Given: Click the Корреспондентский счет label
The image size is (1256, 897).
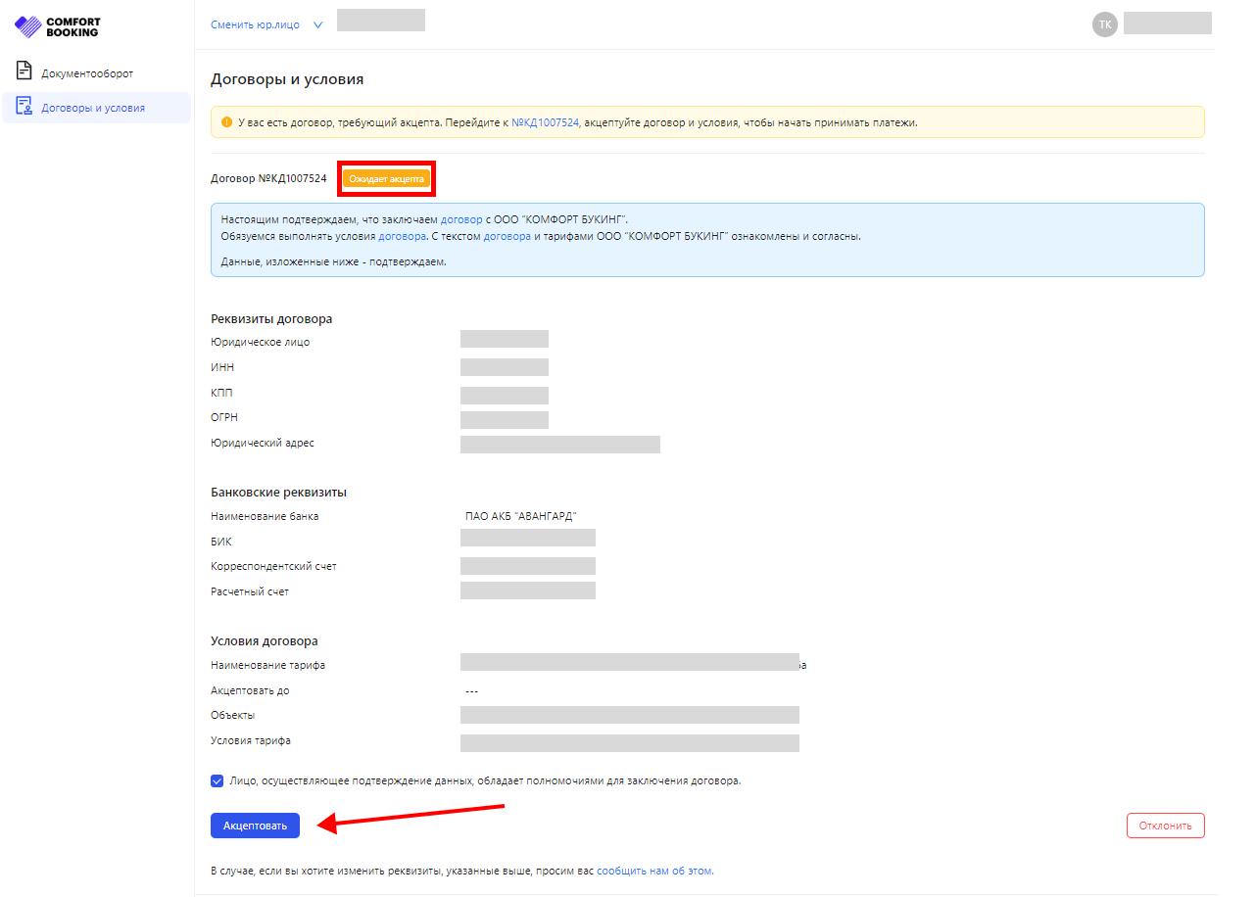Looking at the screenshot, I should point(273,567).
